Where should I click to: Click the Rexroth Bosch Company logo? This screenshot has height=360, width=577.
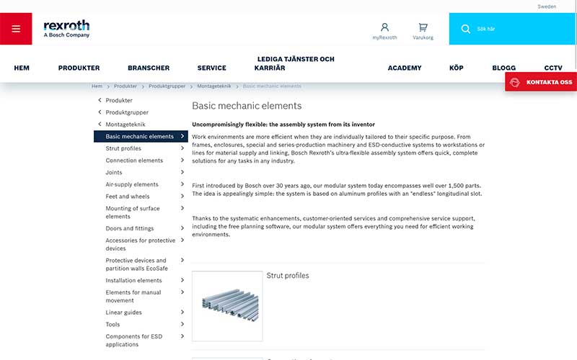(66, 29)
